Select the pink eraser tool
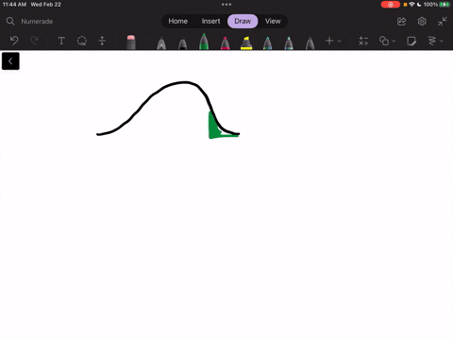453x340 pixels. (131, 42)
